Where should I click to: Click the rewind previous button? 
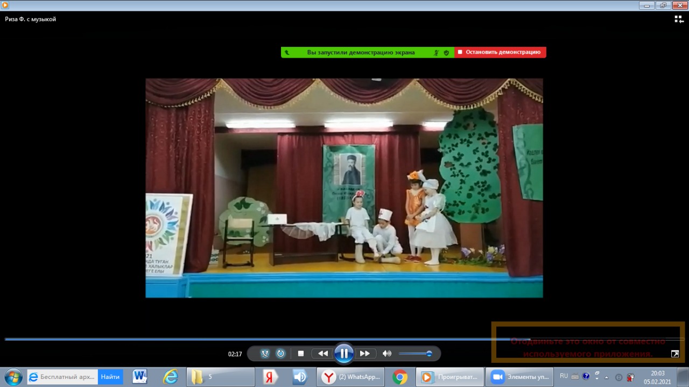pos(322,354)
